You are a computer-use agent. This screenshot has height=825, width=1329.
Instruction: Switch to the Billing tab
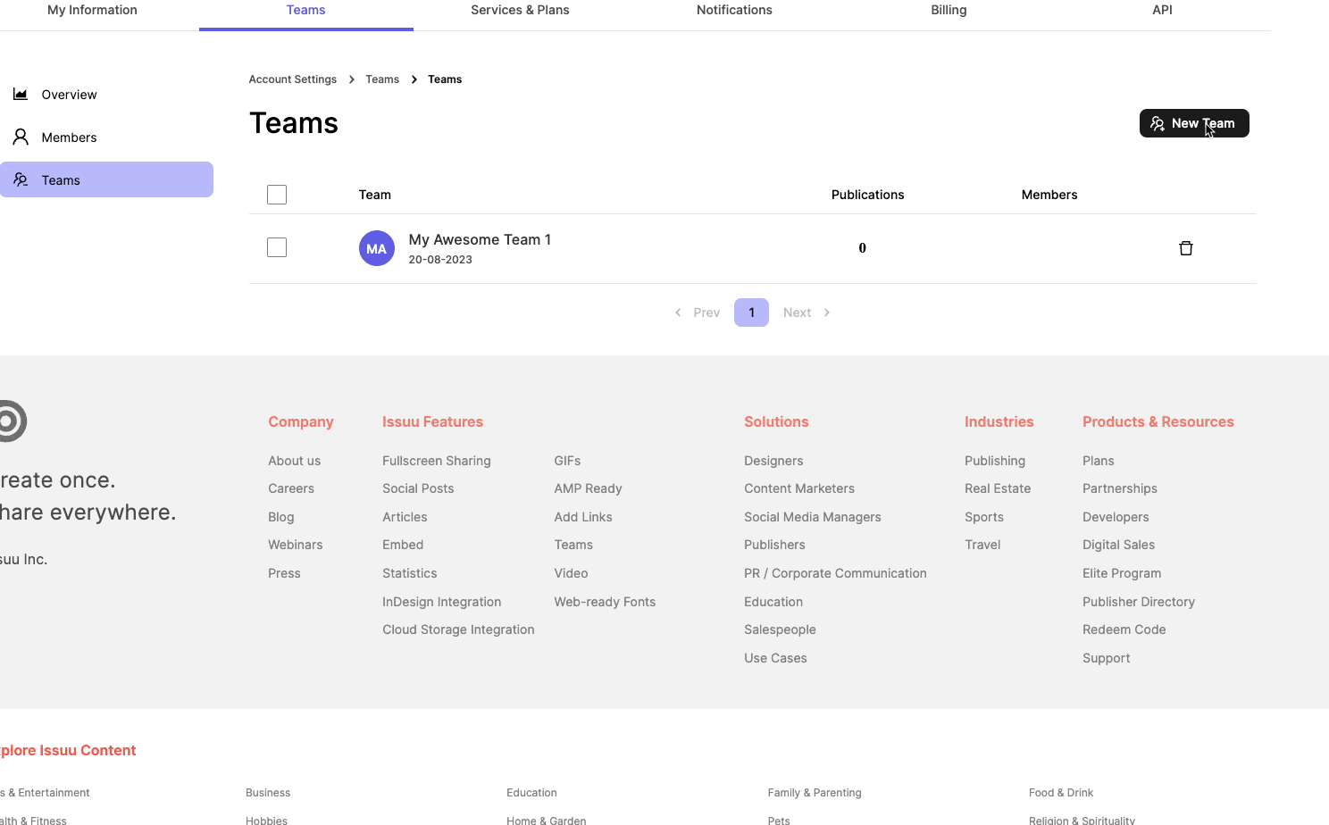tap(949, 10)
